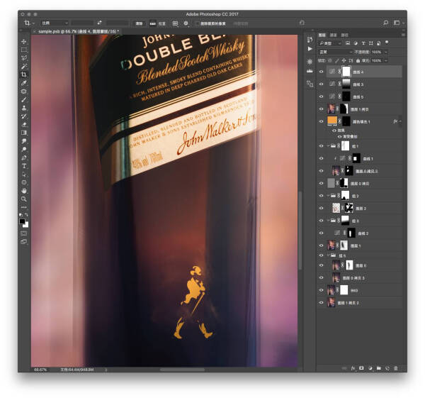Hide the bottom 图层 1 拷贝 2 layer

coord(321,303)
